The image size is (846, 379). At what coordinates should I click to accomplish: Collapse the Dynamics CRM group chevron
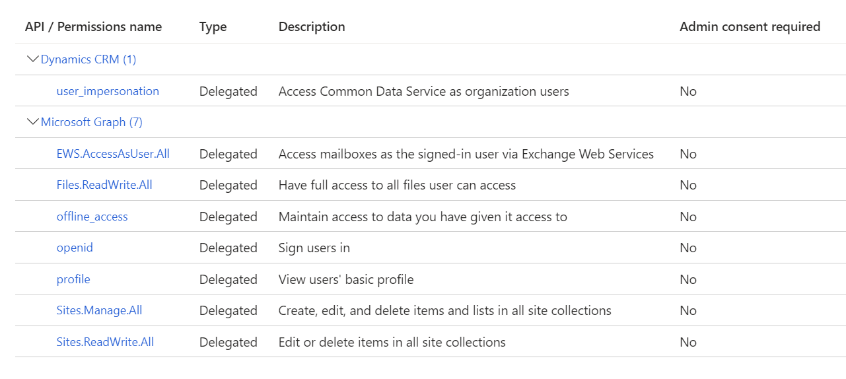coord(32,59)
